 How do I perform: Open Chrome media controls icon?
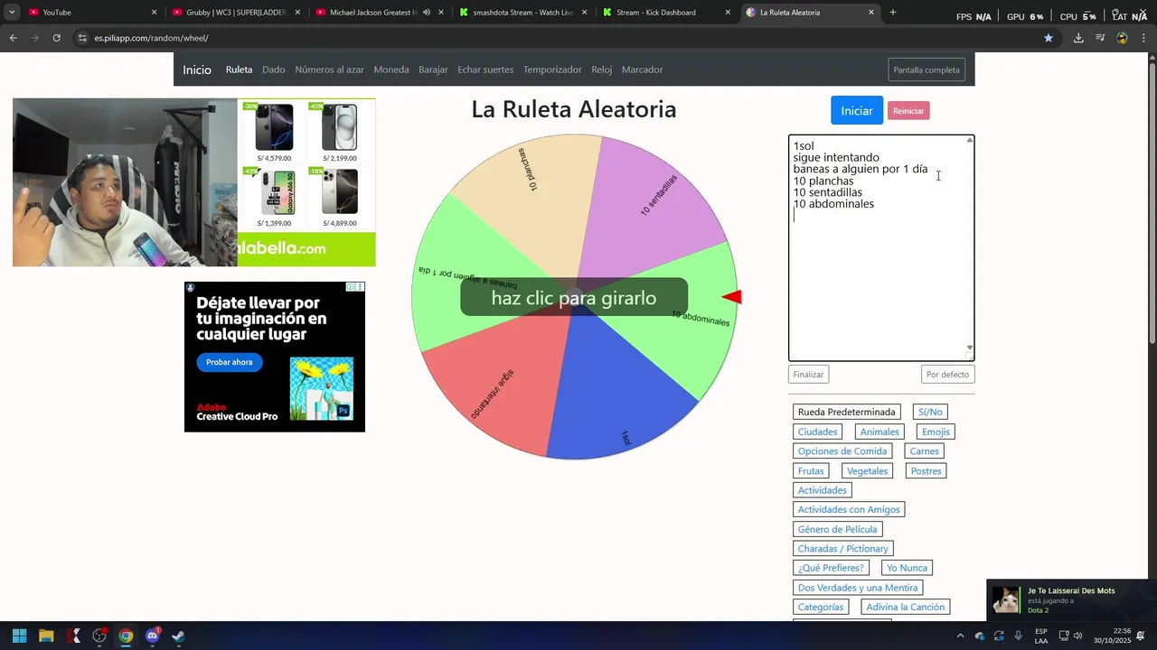tap(1100, 38)
